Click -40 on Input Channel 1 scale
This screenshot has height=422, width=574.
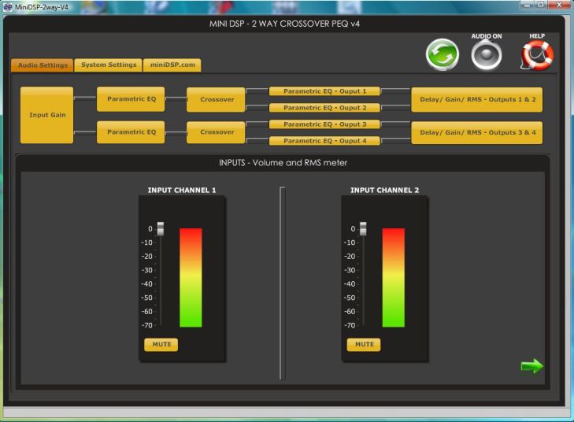coord(146,284)
